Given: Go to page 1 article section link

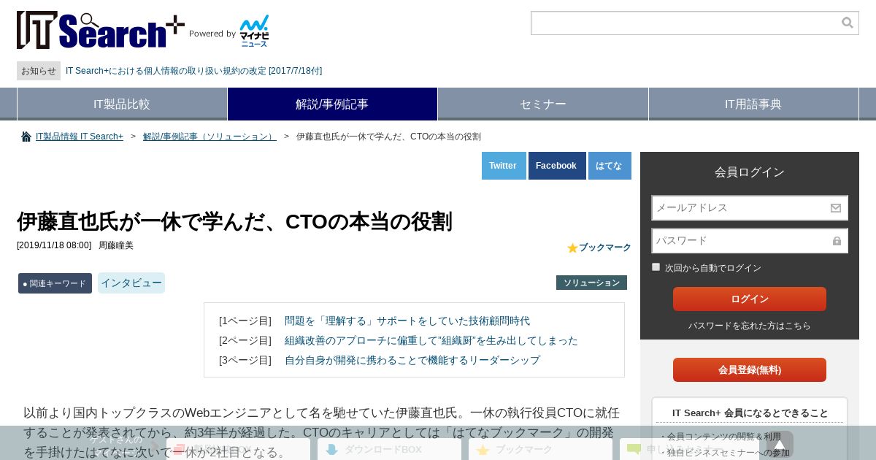Looking at the screenshot, I should click(x=407, y=321).
